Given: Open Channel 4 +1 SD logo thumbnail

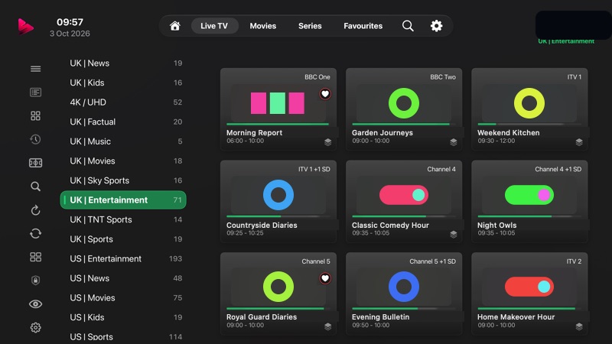Looking at the screenshot, I should [529, 195].
